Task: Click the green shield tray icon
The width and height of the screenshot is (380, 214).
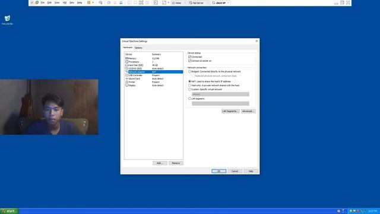Action: point(351,211)
